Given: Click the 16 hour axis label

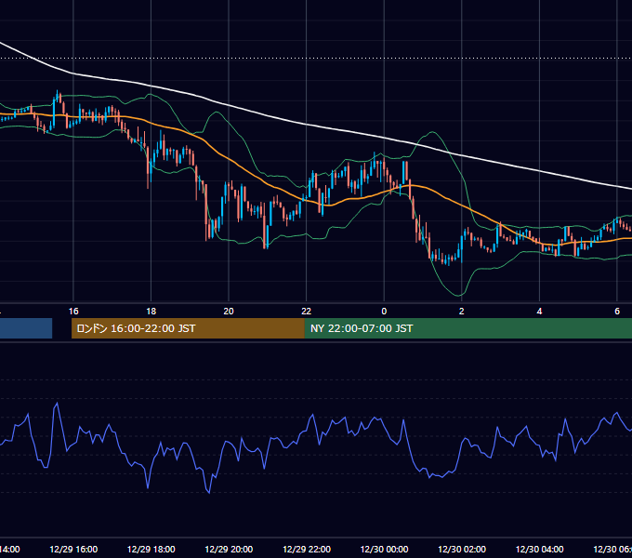Looking at the screenshot, I should click(73, 312).
